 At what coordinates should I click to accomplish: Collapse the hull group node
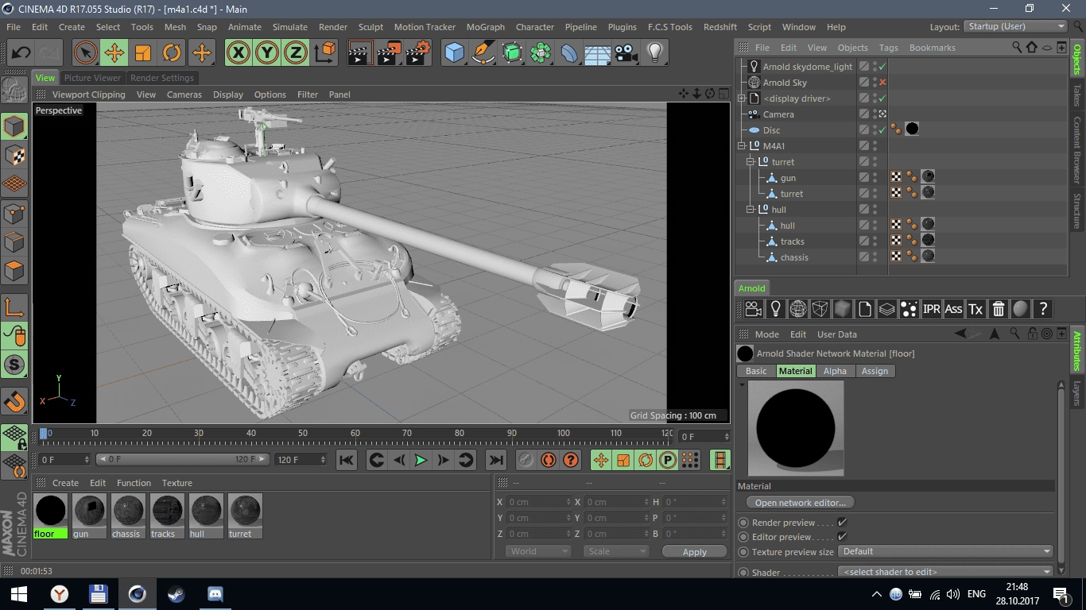(x=750, y=210)
